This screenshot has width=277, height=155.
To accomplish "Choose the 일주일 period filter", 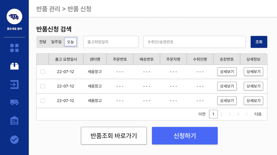I will 56,42.
